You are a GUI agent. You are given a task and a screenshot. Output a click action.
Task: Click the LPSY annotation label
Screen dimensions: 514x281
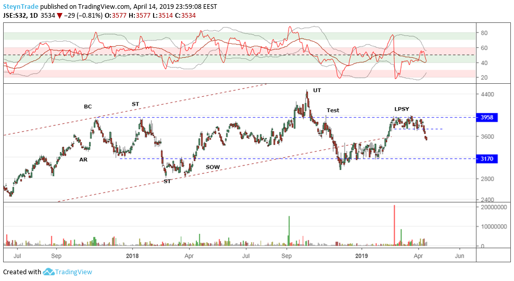coord(402,109)
